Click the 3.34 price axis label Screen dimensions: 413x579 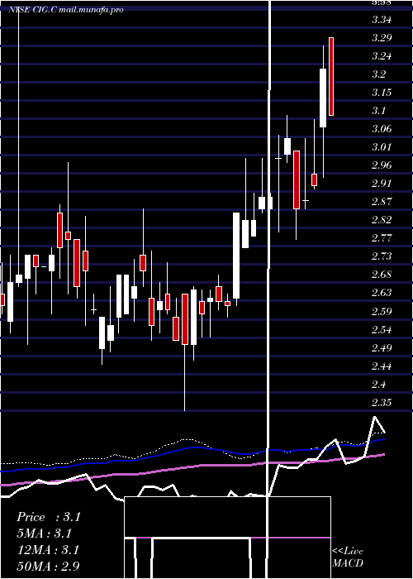coord(382,20)
